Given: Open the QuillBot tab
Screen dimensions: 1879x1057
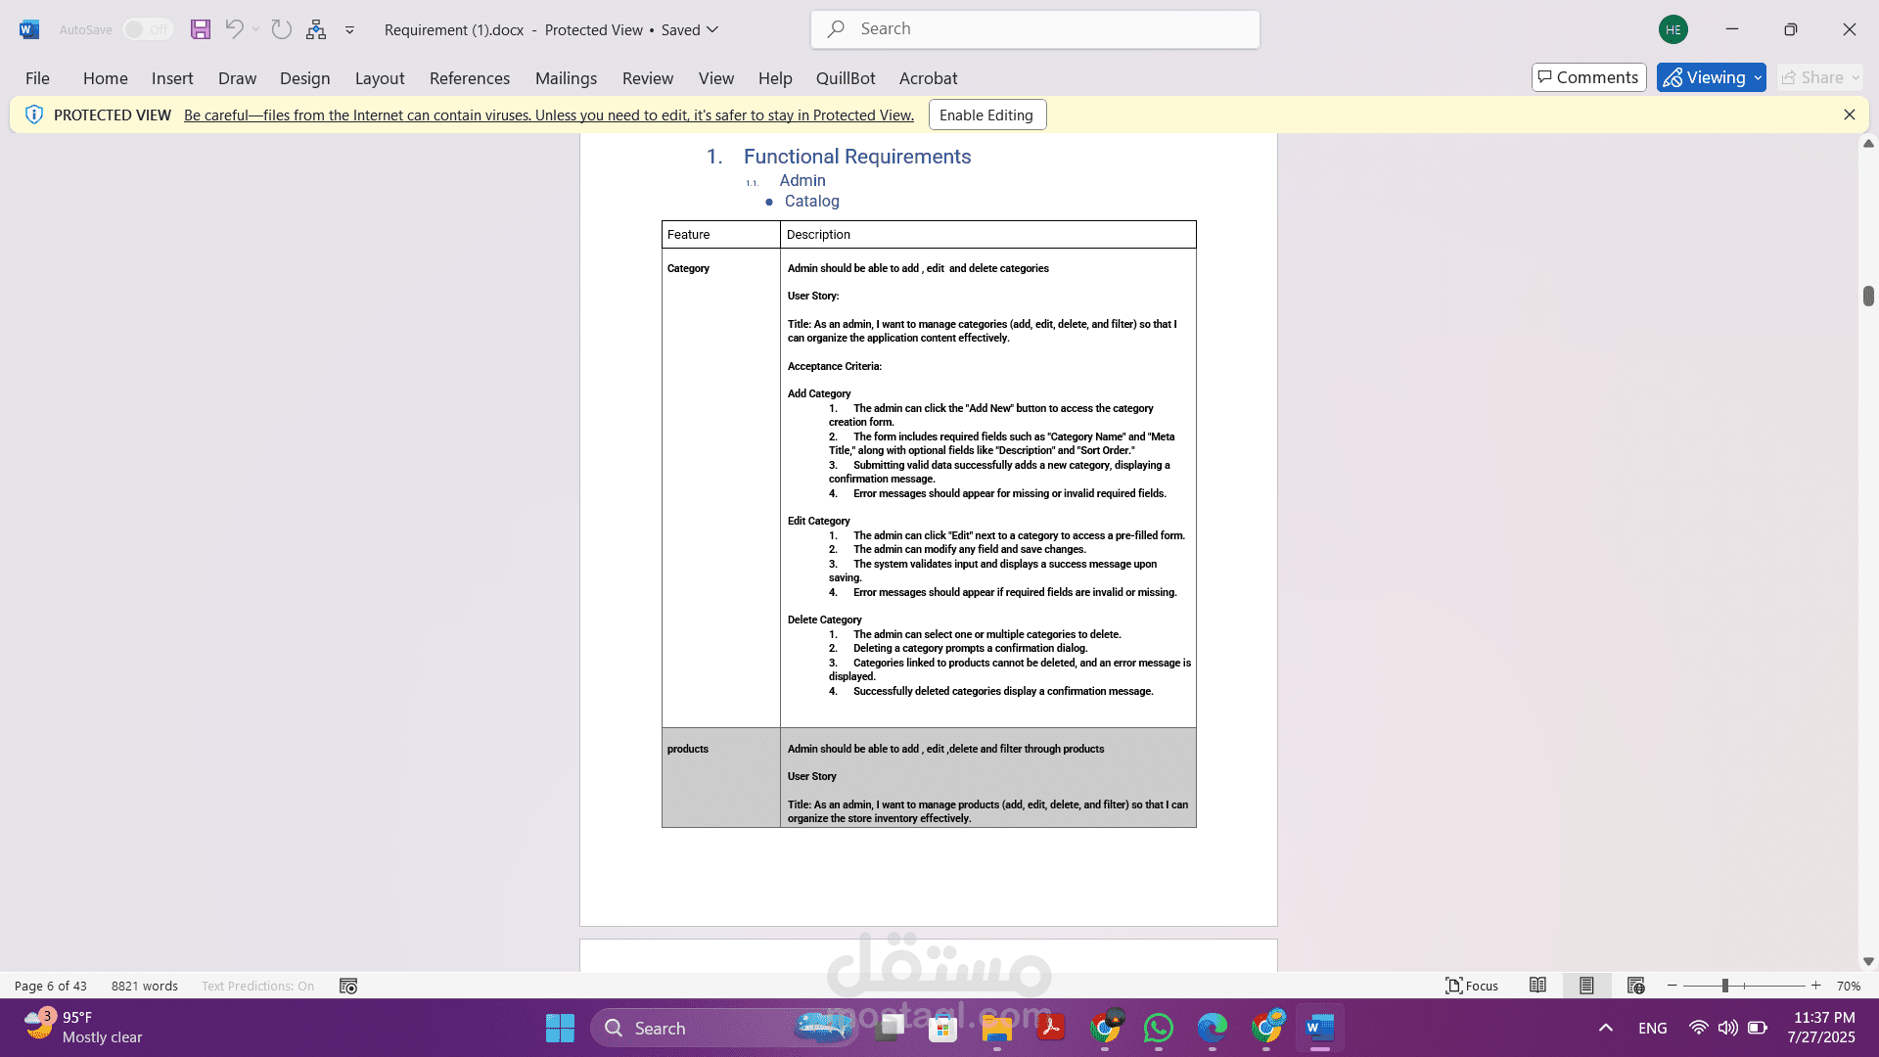Looking at the screenshot, I should [x=846, y=78].
